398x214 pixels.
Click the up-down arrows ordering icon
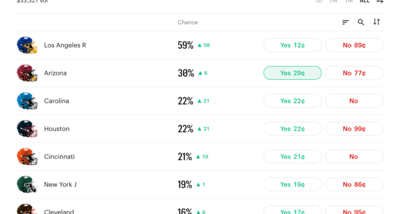(377, 22)
